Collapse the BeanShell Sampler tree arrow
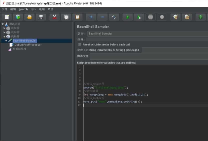The image size is (208, 141). click(6, 41)
